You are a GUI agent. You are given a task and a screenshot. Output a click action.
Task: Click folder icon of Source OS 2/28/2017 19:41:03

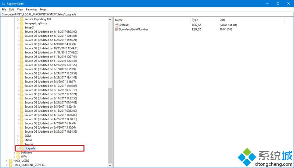click(22, 77)
